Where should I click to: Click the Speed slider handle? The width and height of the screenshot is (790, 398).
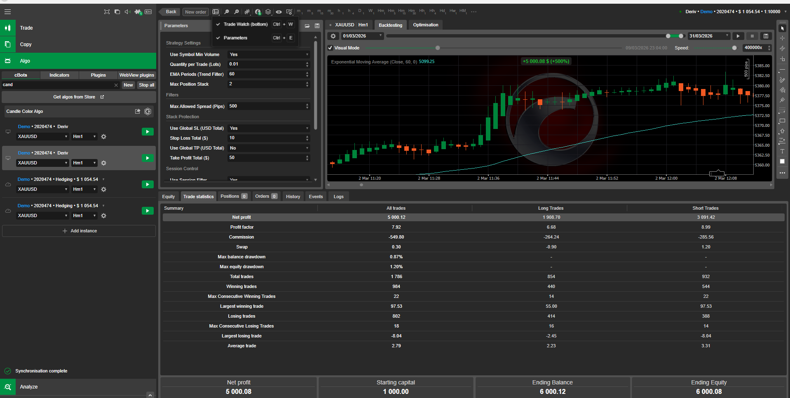coord(734,48)
